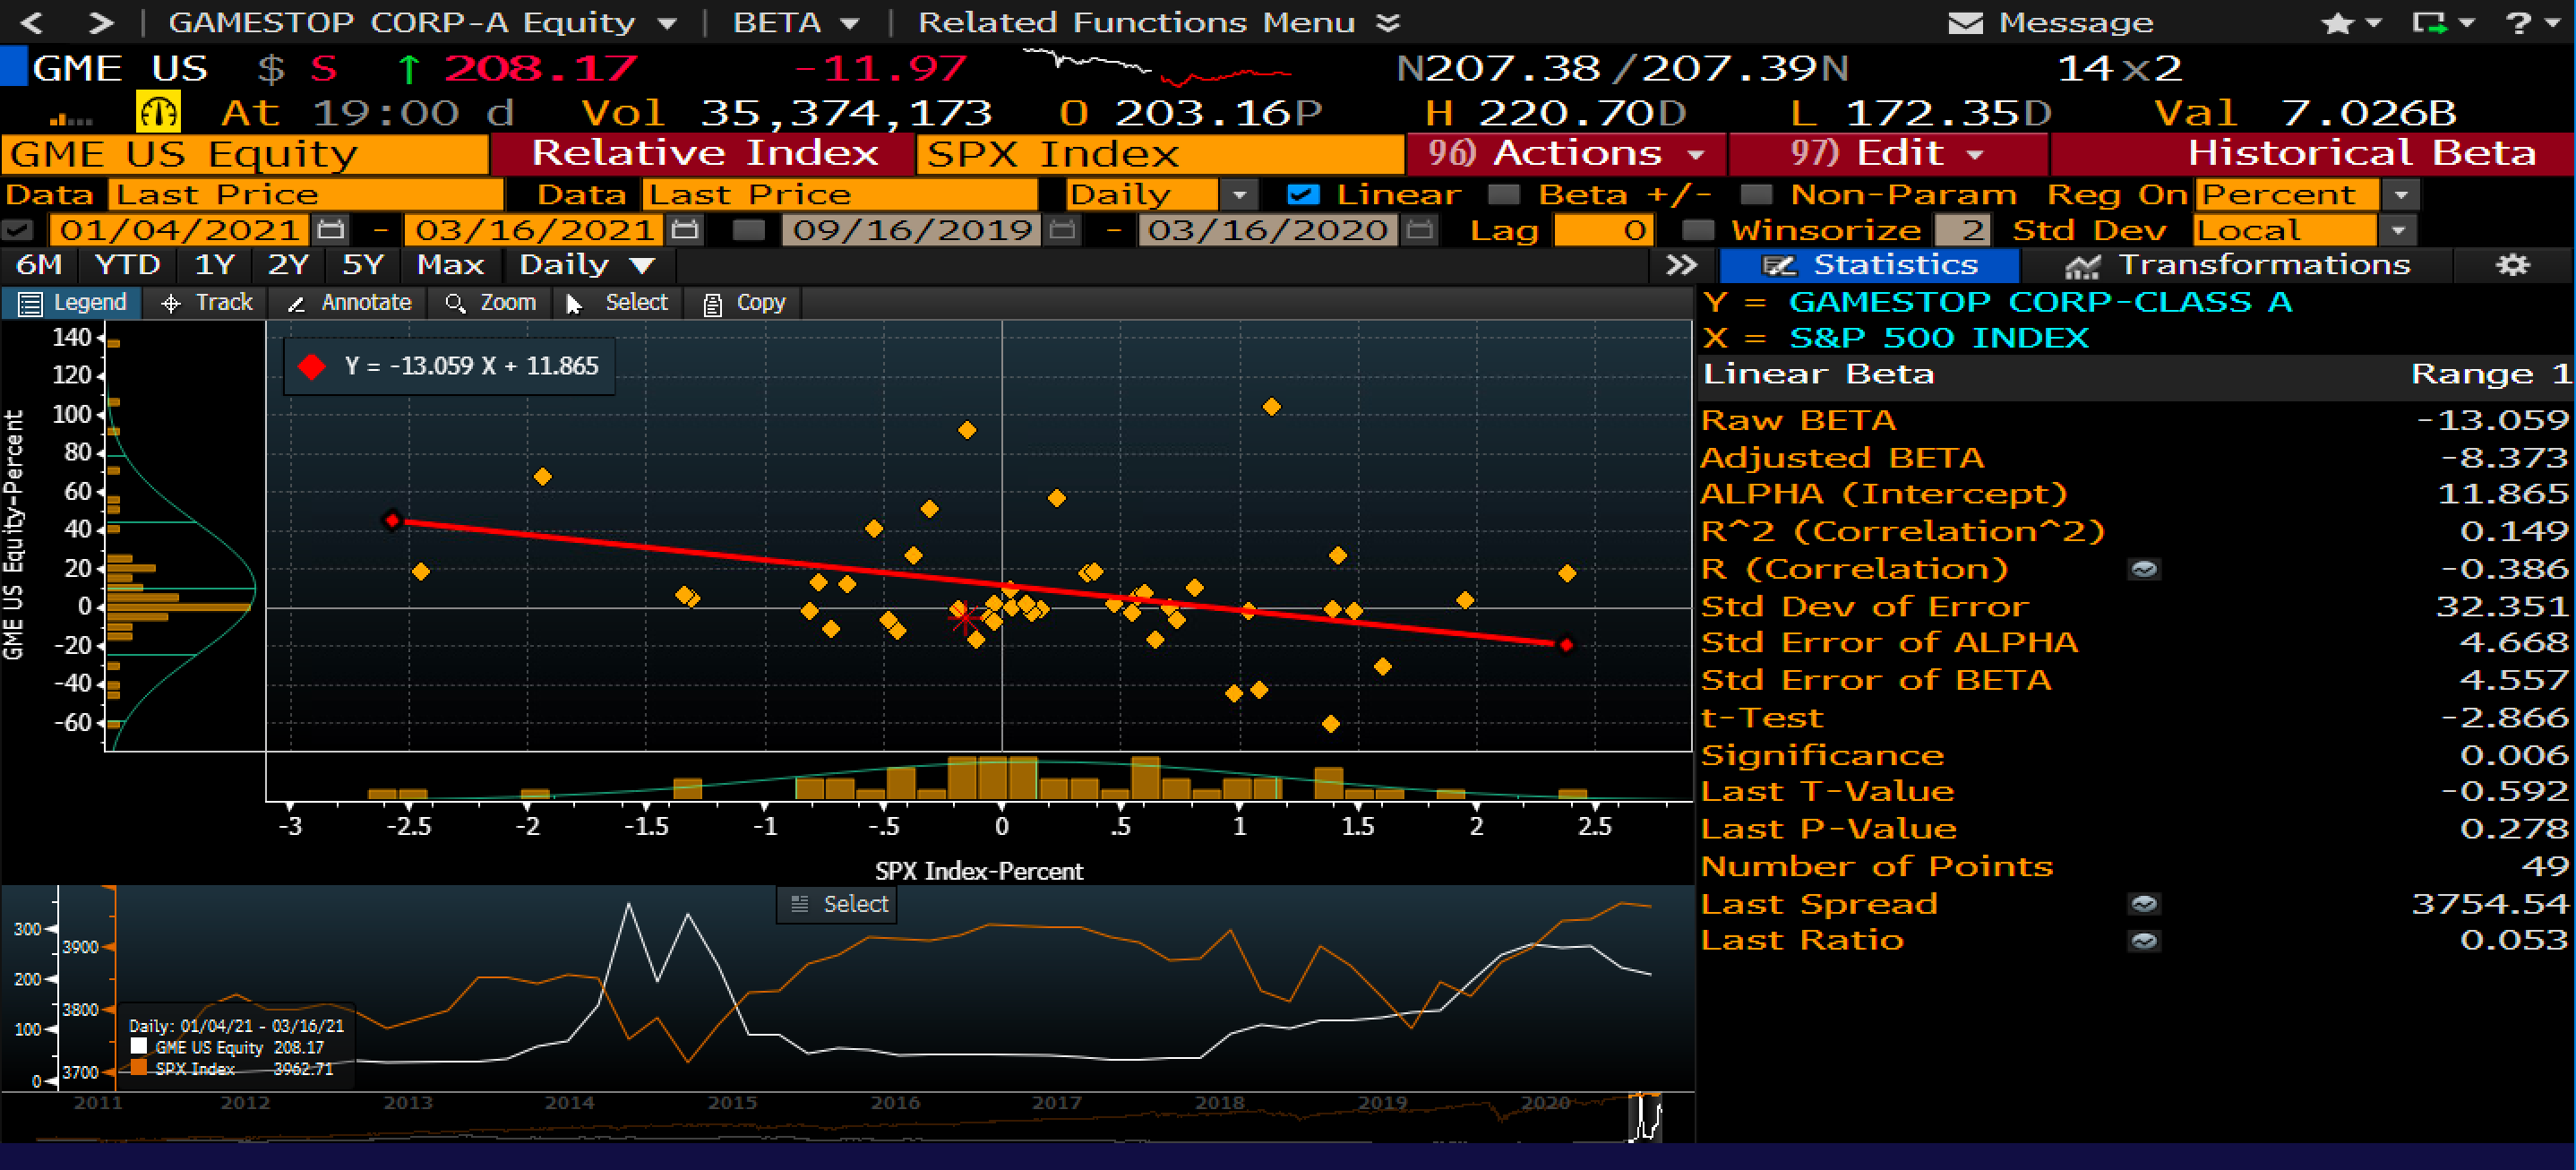Enable the Beta +/- checkbox
This screenshot has width=2576, height=1170.
coord(1503,194)
